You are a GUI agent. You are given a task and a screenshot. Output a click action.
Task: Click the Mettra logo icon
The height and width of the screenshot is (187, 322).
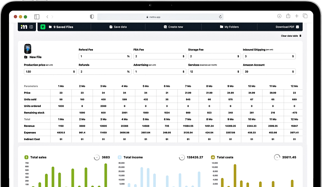pyautogui.click(x=24, y=27)
